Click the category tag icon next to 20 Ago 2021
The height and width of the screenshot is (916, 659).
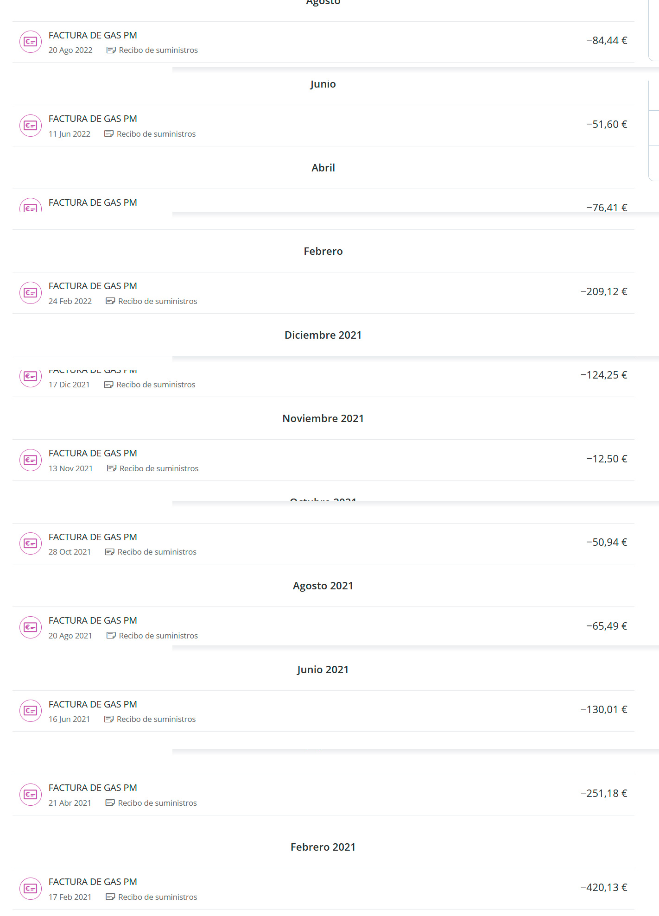111,636
